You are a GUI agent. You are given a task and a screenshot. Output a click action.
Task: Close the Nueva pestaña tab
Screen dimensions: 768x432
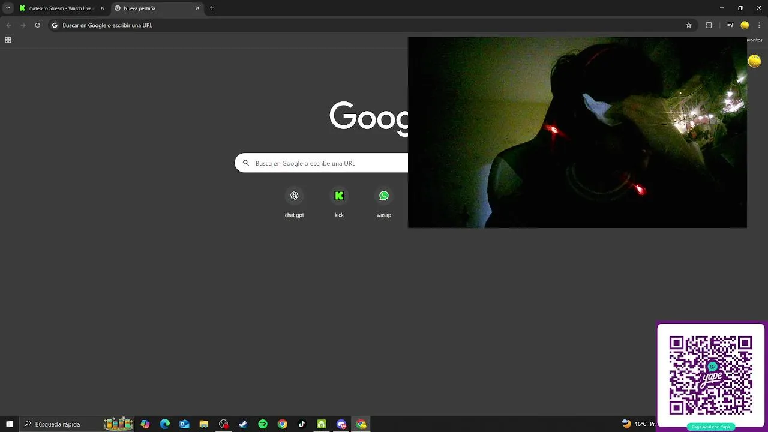197,8
